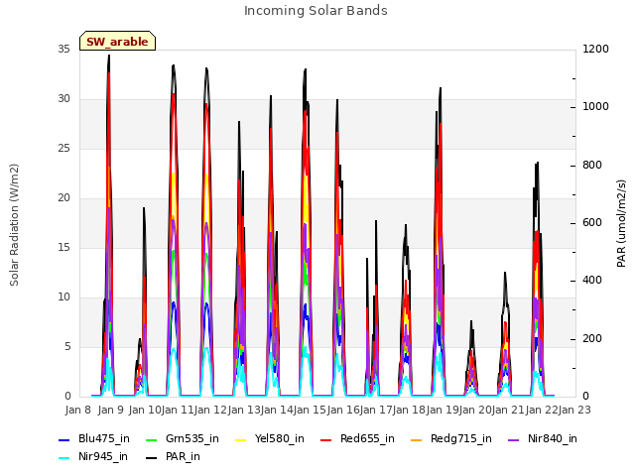Click the orange Redg715_in legend swatch
Viewport: 635px width, 476px height.
(417, 439)
